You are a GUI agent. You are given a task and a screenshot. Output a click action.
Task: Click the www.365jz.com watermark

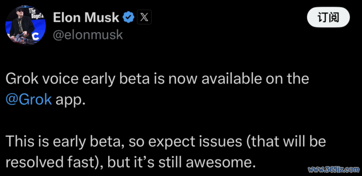pos(334,170)
